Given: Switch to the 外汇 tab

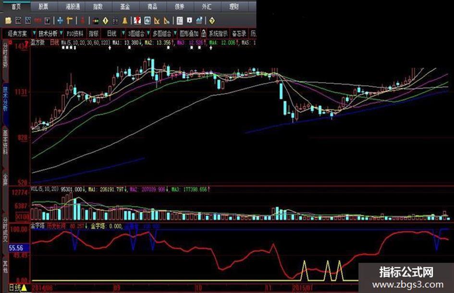Looking at the screenshot, I should [x=207, y=6].
